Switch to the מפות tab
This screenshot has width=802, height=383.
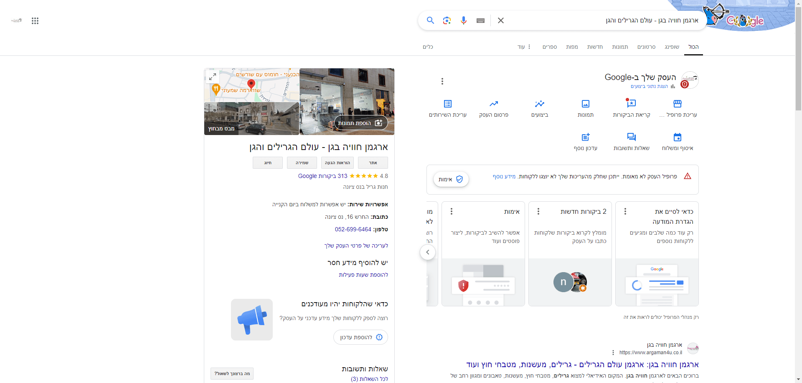(572, 47)
